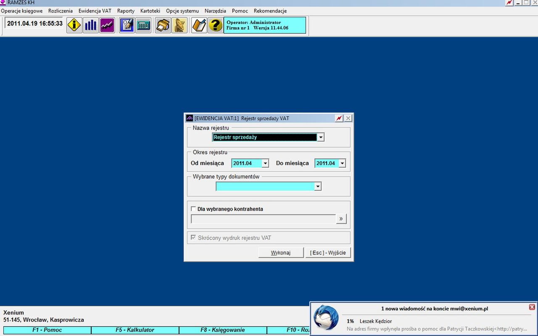This screenshot has width=538, height=336.
Task: Close the Rejestr sprzedaży VAT dialog
Action: [x=348, y=118]
